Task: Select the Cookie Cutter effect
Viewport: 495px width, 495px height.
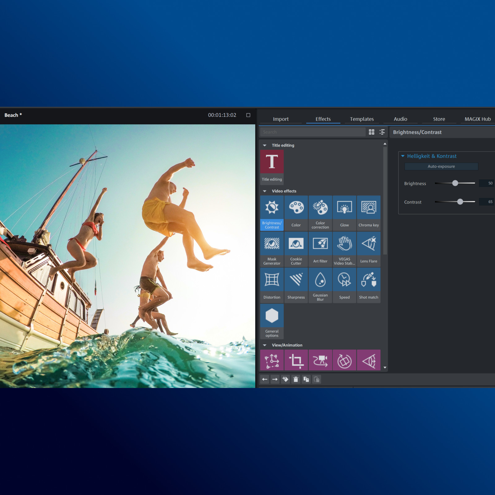Action: point(296,249)
